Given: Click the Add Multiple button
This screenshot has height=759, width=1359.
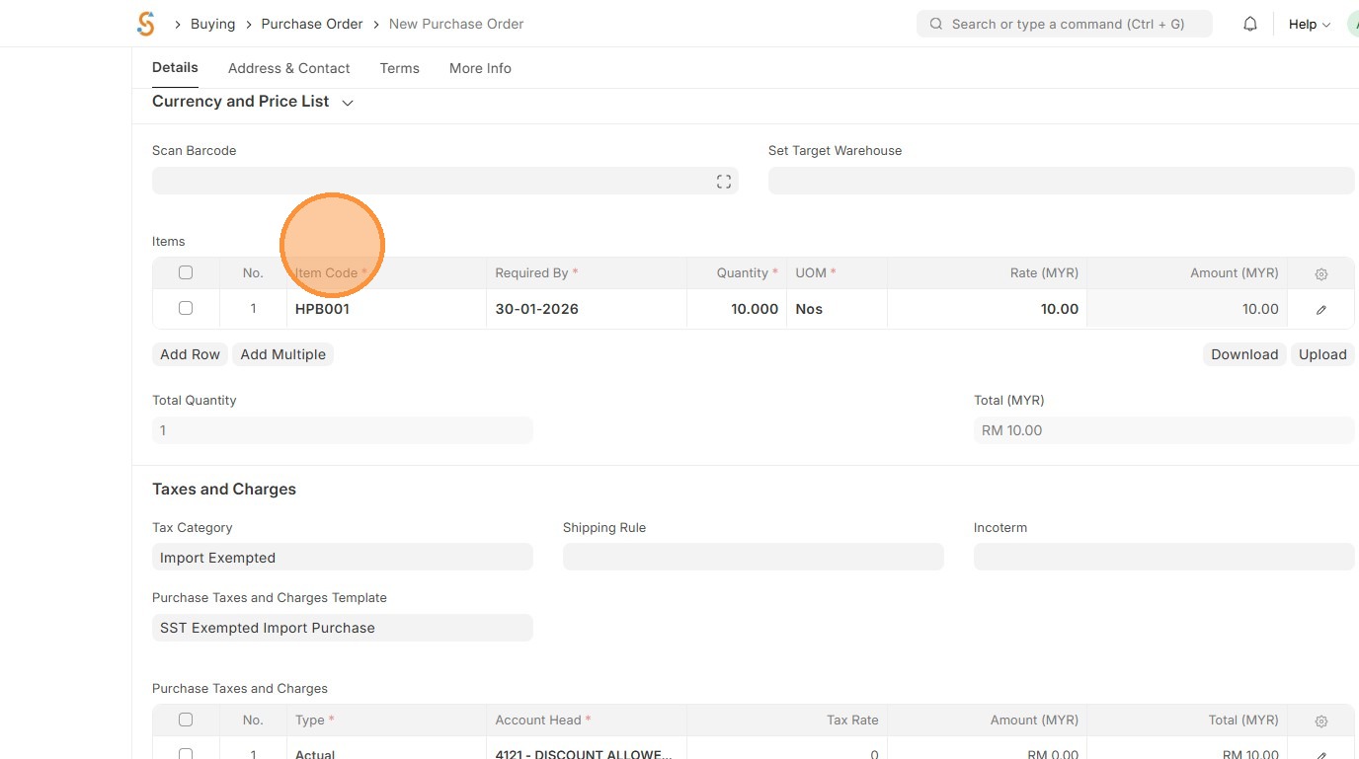Looking at the screenshot, I should click(283, 354).
